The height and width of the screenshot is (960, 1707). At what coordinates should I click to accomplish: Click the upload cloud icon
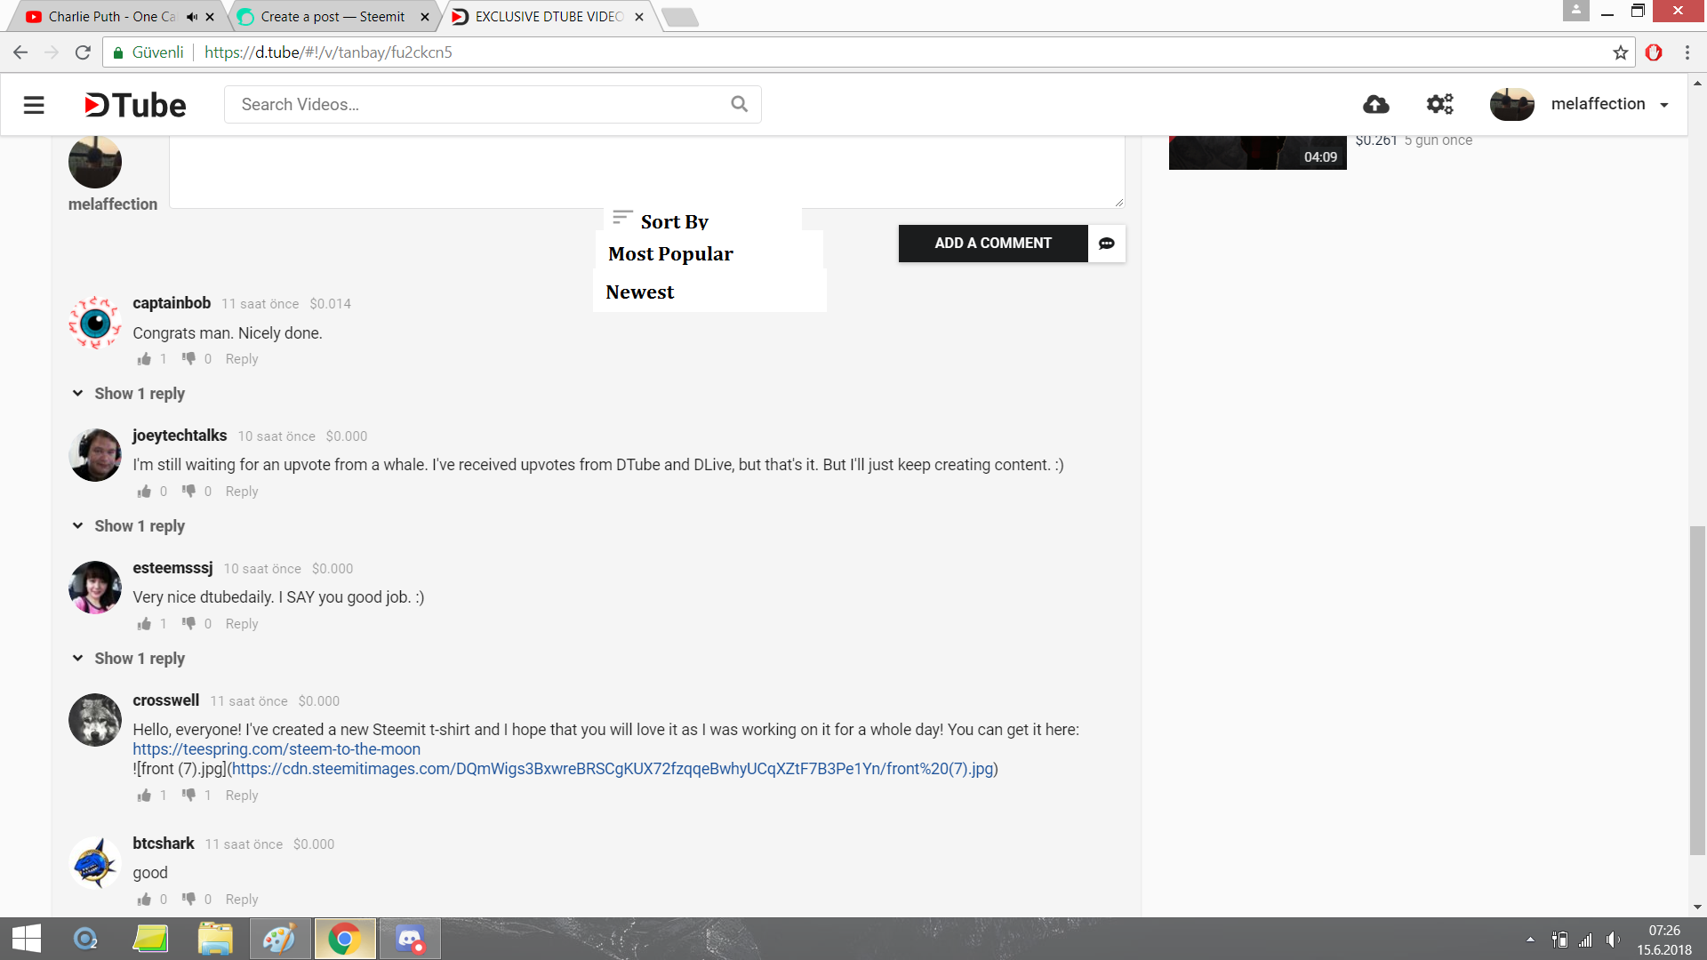1375,105
